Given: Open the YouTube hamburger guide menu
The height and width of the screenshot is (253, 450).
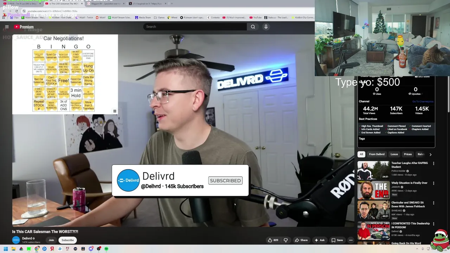Looking at the screenshot, I should [x=7, y=27].
